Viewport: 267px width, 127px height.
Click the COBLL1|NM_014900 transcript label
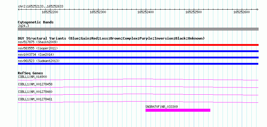tap(32, 77)
